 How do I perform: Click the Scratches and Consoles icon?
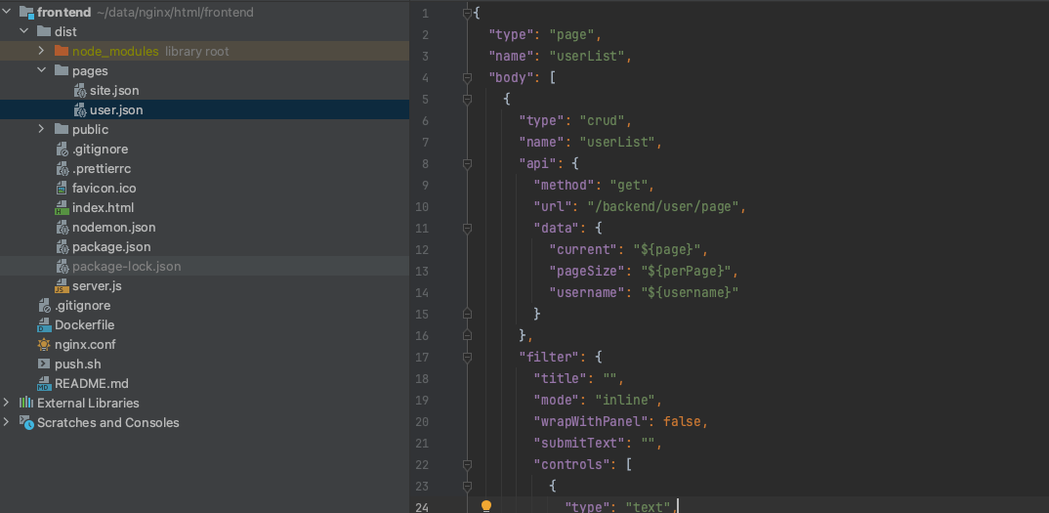[x=26, y=422]
